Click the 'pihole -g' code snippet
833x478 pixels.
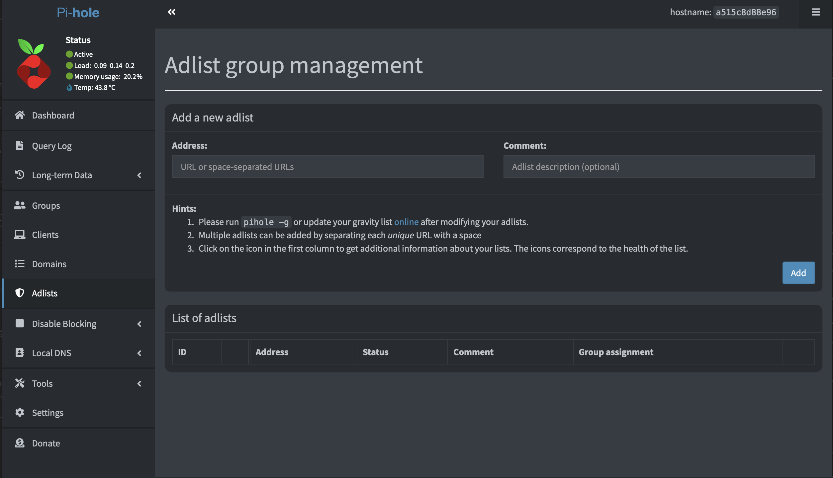coord(266,222)
